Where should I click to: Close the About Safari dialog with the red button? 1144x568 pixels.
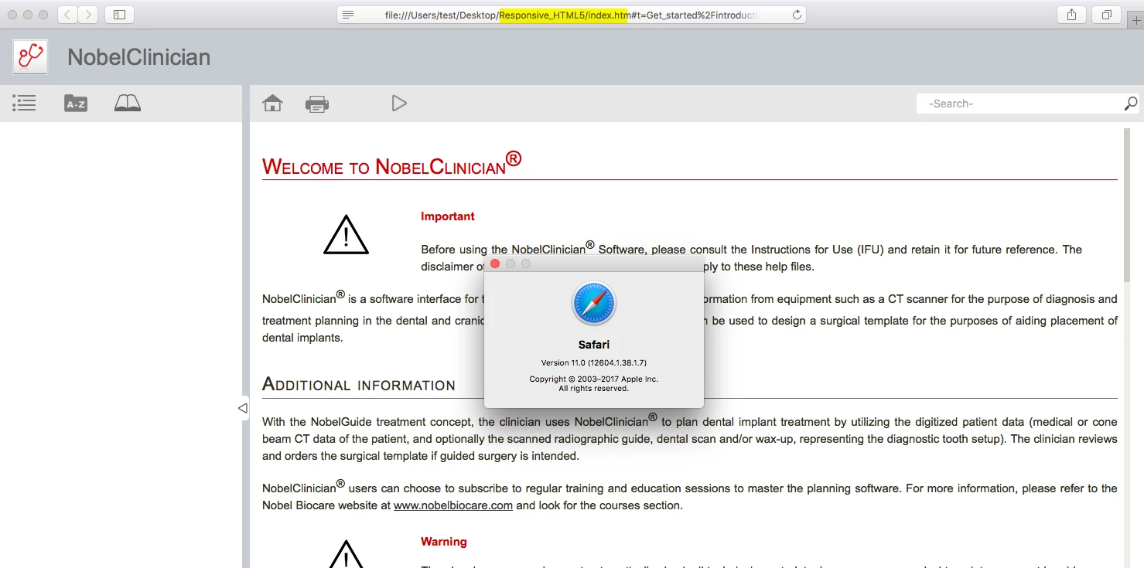pos(495,264)
